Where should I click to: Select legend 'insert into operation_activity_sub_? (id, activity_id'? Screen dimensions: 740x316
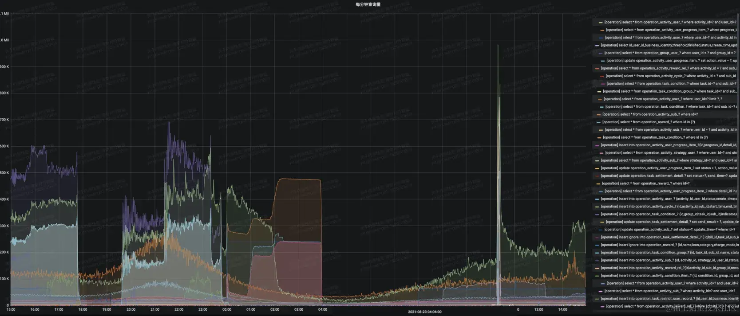pyautogui.click(x=669, y=260)
